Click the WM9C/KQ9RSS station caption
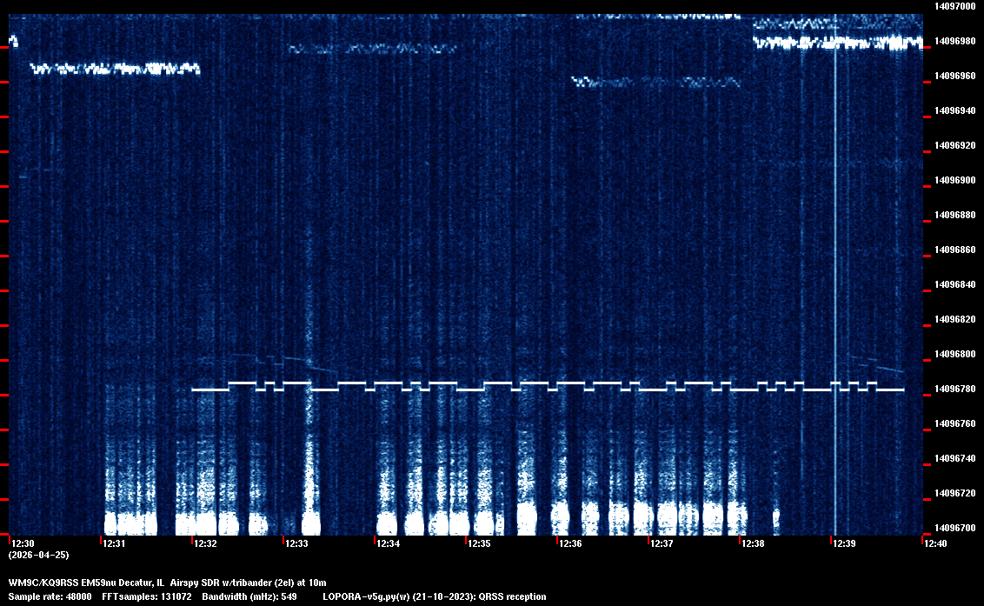The width and height of the screenshot is (984, 606). 167,582
